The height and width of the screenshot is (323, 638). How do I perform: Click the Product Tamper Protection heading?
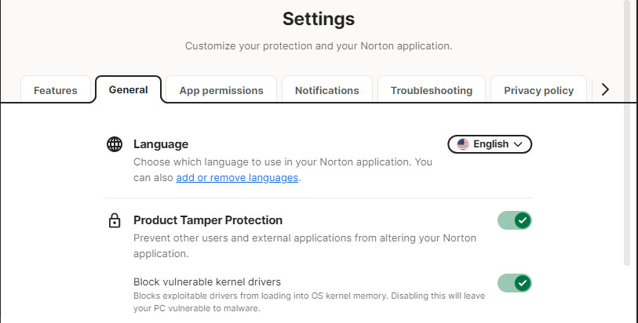(x=208, y=220)
